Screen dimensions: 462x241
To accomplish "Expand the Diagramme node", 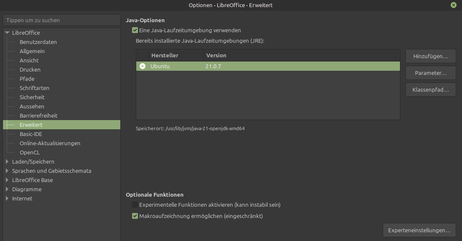I will [x=7, y=189].
